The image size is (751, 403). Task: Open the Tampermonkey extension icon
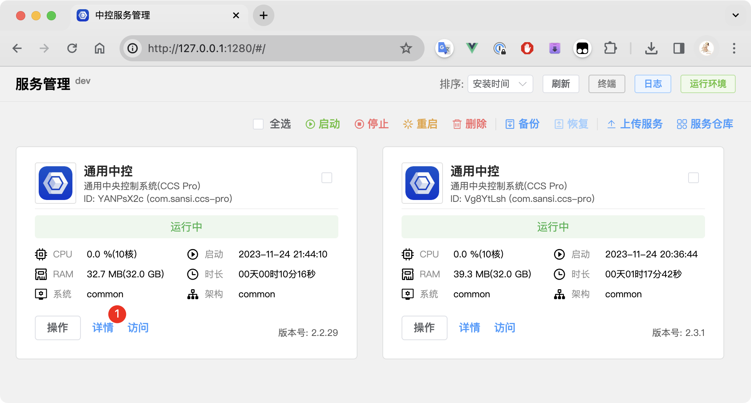click(582, 48)
